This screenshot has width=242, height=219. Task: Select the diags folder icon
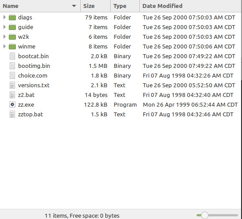[12, 18]
